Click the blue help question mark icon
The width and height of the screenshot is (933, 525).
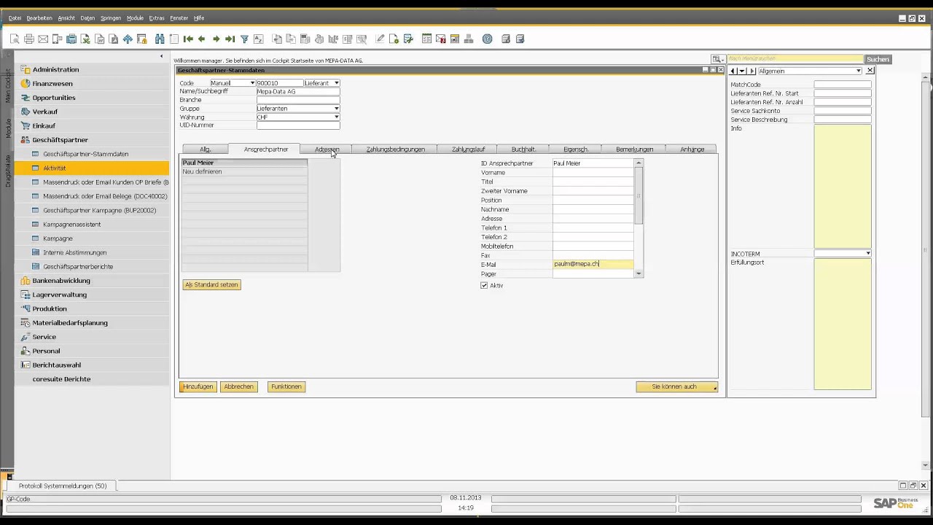click(488, 39)
